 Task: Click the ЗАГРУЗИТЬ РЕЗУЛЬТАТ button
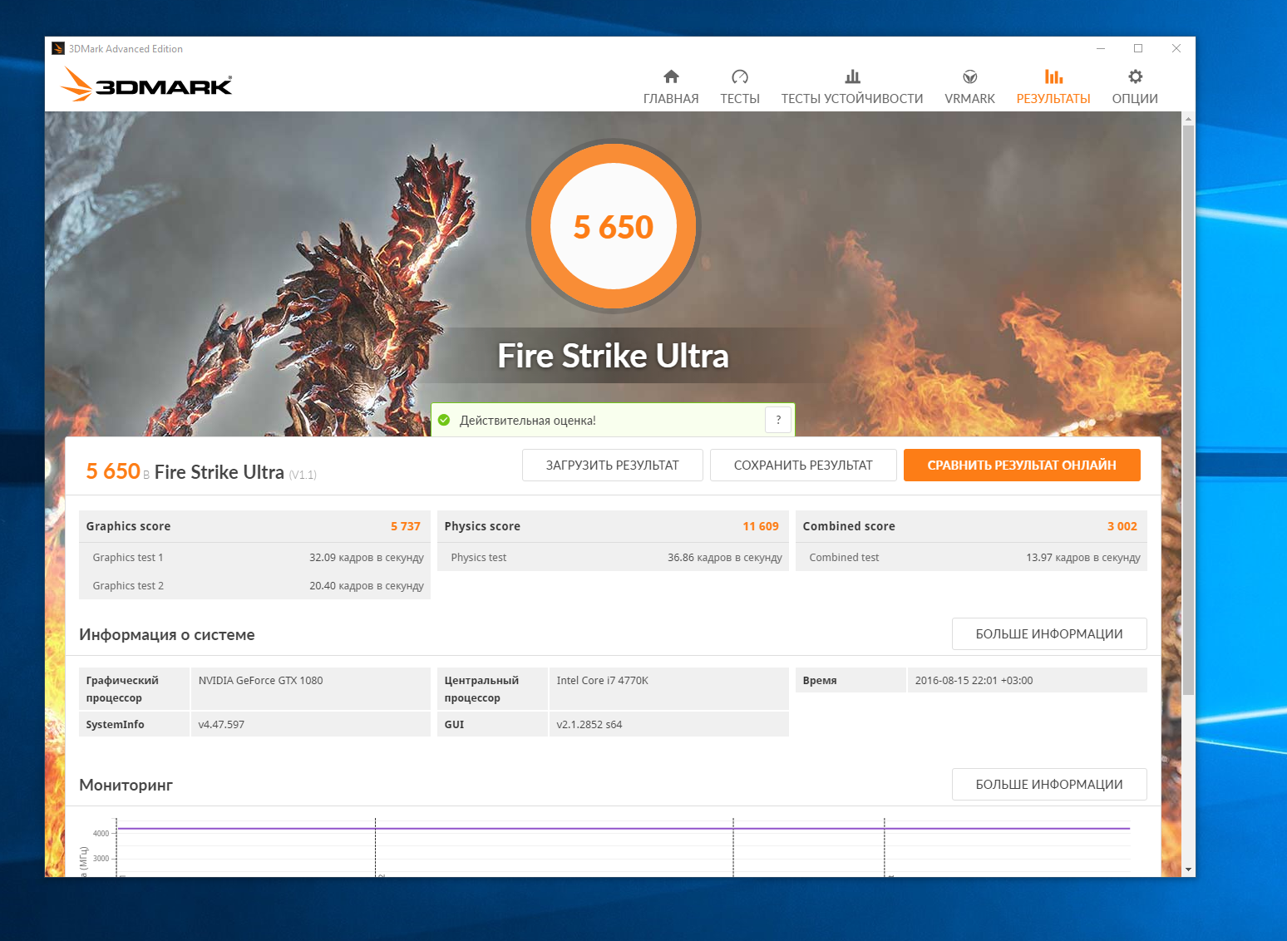tap(613, 466)
